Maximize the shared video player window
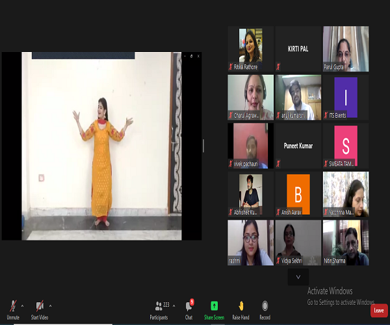The height and width of the screenshot is (325, 390). tap(191, 56)
